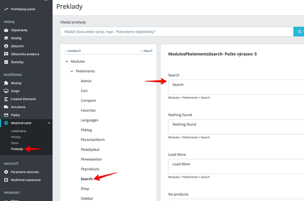This screenshot has width=304, height=201.
Task: Click the Moduly puzzle icon
Action: pos(6,83)
